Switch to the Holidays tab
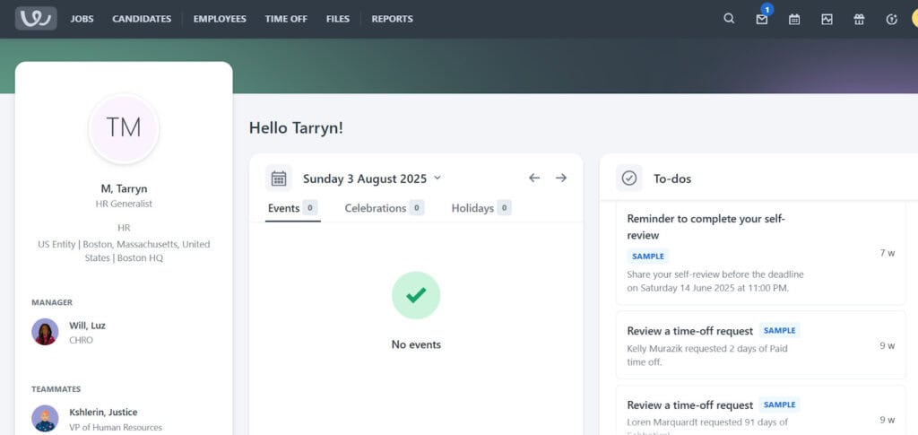The height and width of the screenshot is (435, 918). click(x=481, y=208)
